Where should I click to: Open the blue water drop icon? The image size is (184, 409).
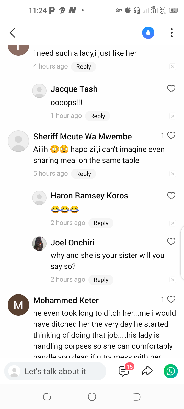[148, 33]
